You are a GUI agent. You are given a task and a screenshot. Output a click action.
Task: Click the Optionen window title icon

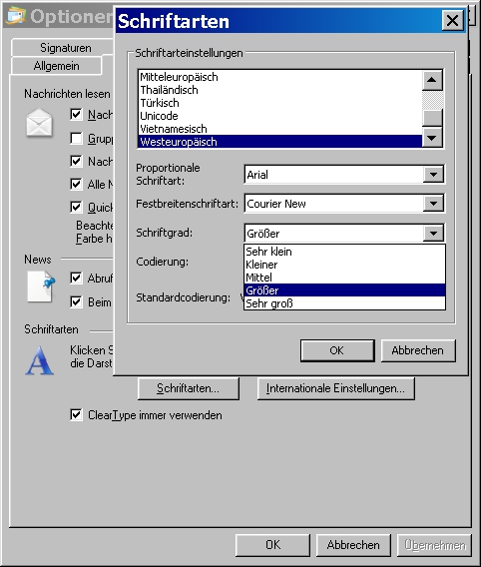[16, 16]
